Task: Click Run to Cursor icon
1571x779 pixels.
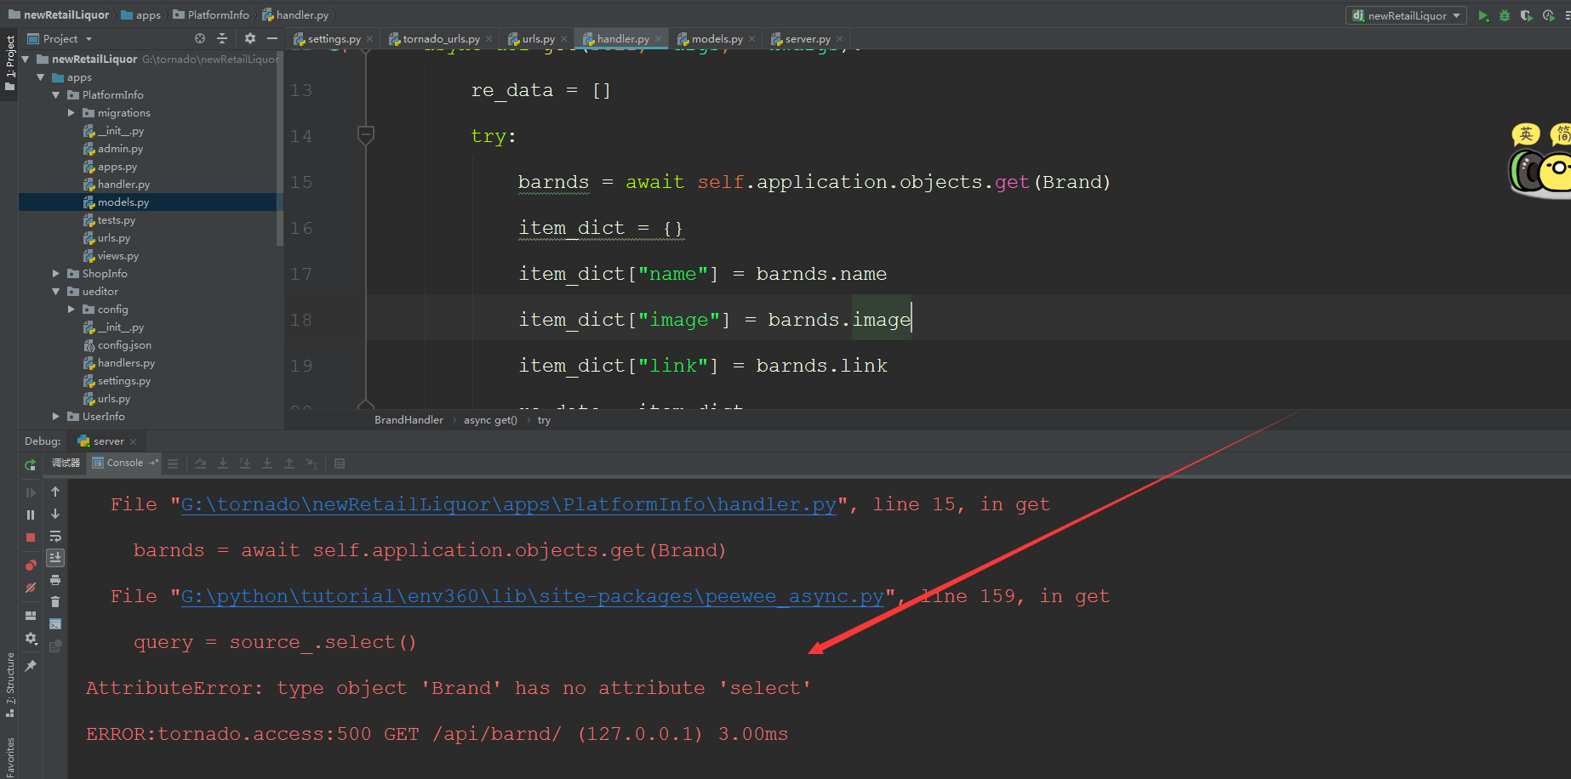Action: tap(311, 463)
